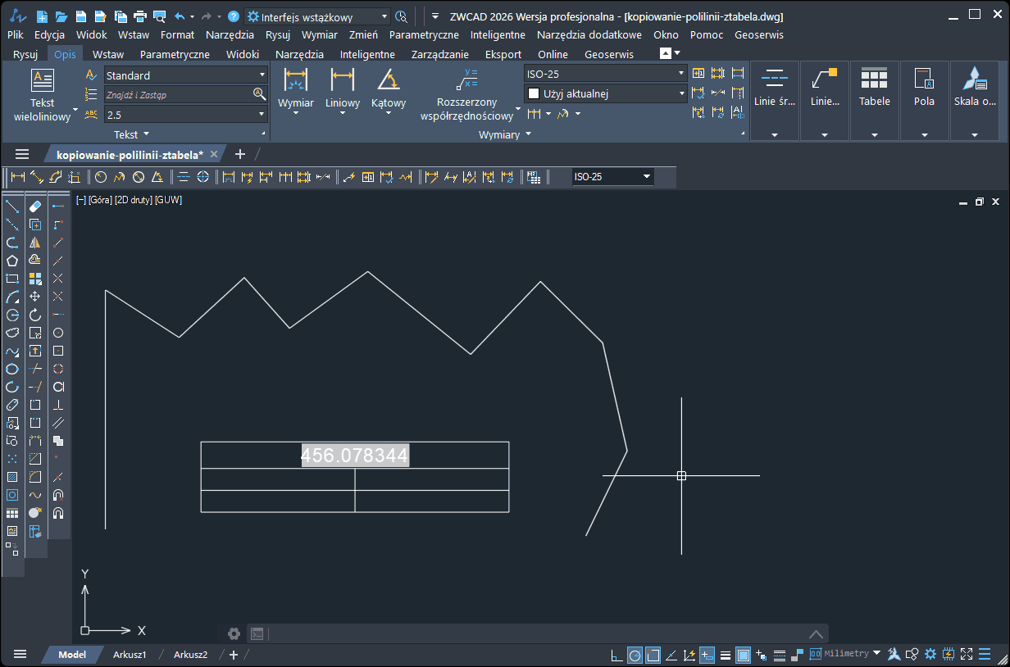
Task: Switch to the Arkusz1 layout tab
Action: click(x=130, y=655)
